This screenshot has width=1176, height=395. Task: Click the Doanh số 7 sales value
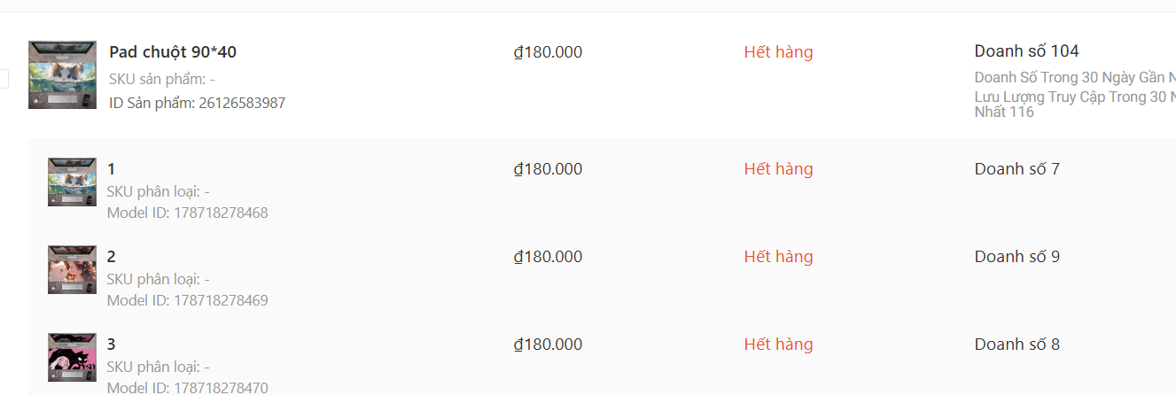click(1016, 169)
